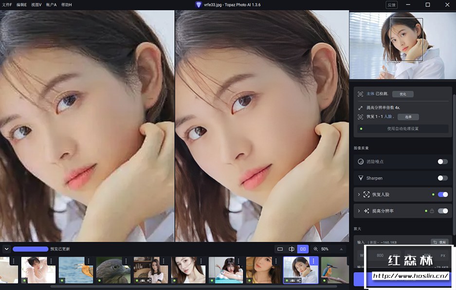
Task: Click the lock icon on 提高分辨率 row
Action: point(432,211)
